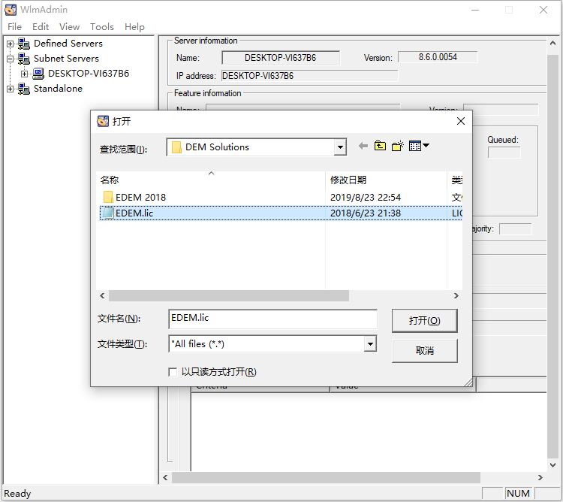
Task: Select the EDEM.lic file name
Action: coord(134,213)
